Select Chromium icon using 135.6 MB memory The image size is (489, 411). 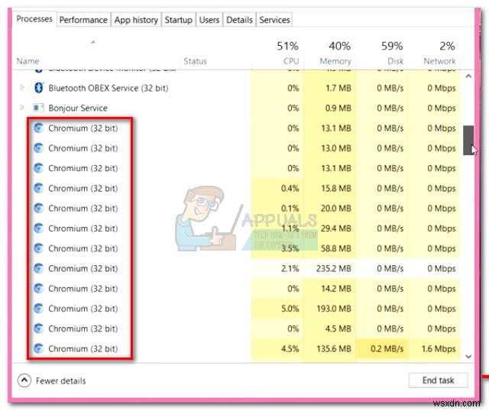click(x=39, y=348)
